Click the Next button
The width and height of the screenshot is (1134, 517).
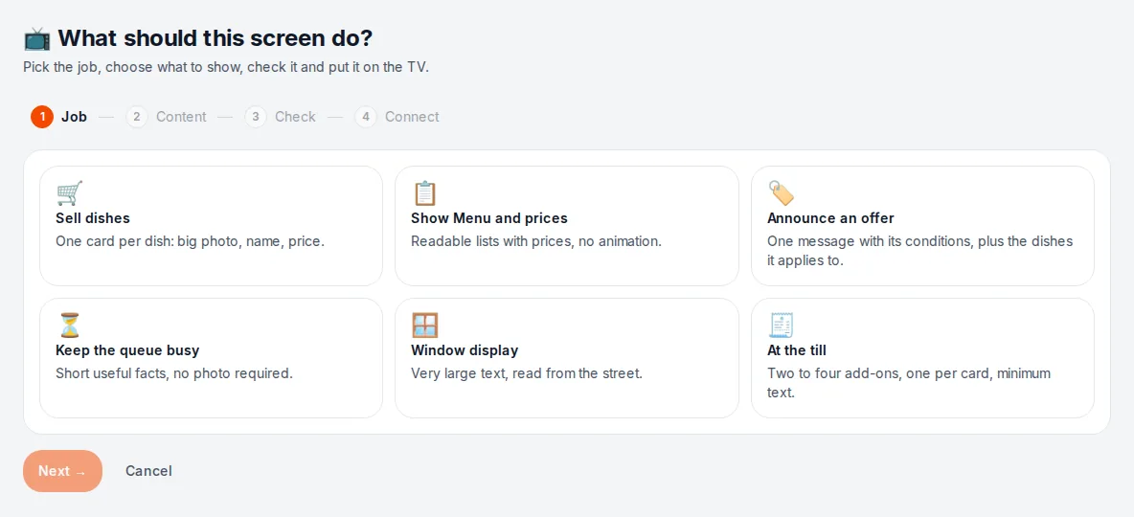[x=63, y=471]
